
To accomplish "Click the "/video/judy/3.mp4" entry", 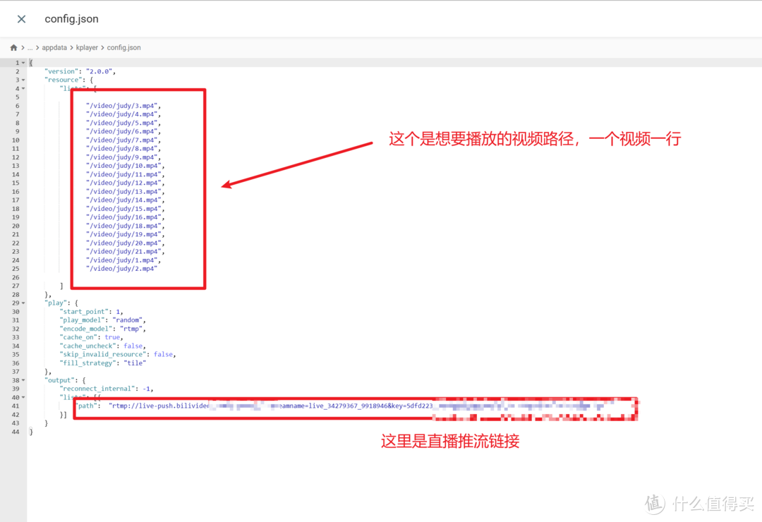I will pos(123,106).
